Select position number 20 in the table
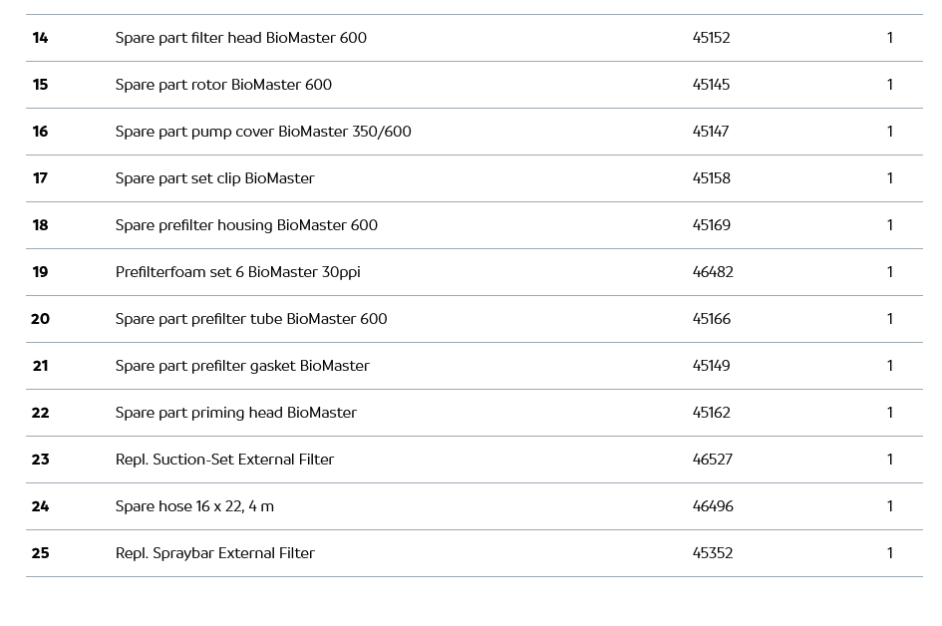The height and width of the screenshot is (626, 942). [40, 319]
